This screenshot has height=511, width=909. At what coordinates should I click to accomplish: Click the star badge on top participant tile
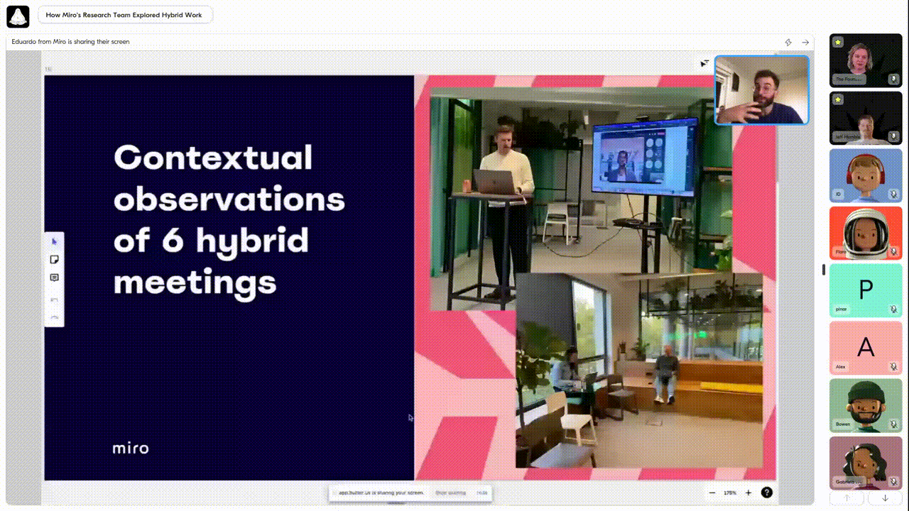click(x=839, y=43)
